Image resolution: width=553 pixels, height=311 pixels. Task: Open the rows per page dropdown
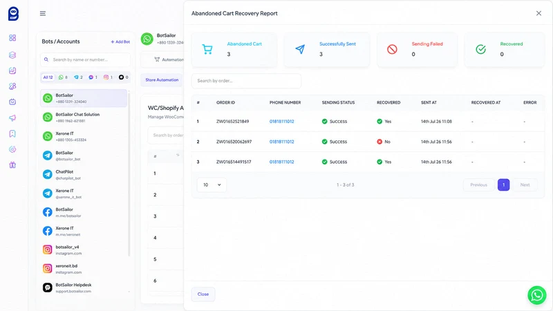(212, 185)
